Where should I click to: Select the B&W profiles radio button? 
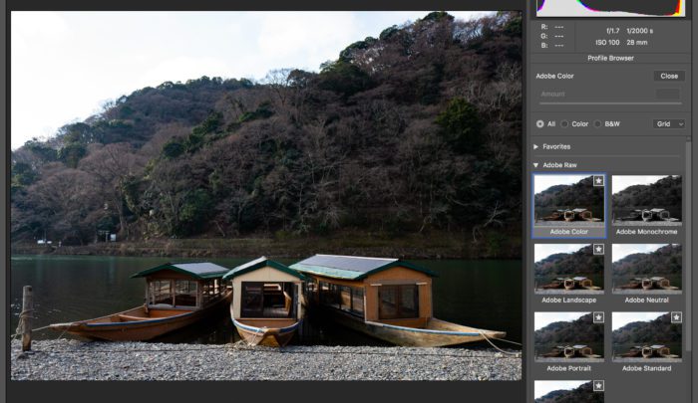[x=598, y=124]
